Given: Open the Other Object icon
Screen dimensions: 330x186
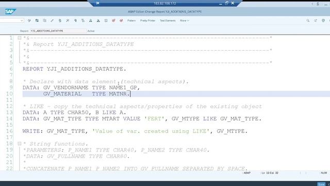Looking at the screenshot, I should click(x=44, y=21).
